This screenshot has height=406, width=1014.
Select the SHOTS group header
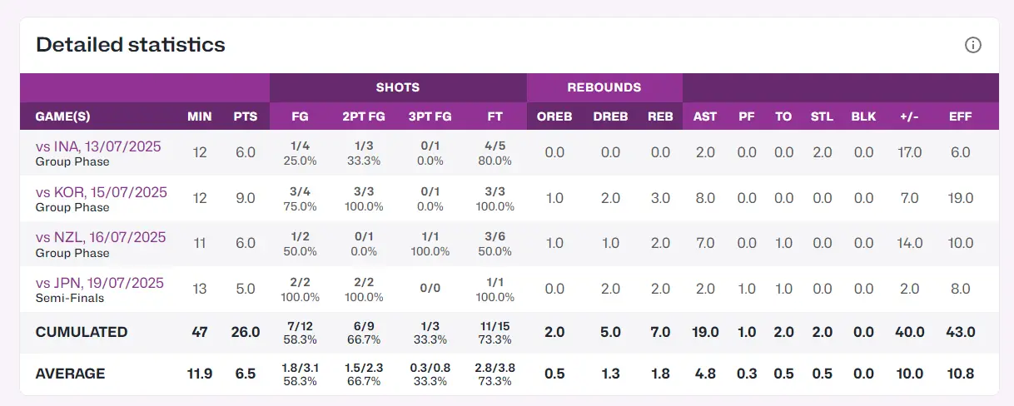tap(398, 87)
